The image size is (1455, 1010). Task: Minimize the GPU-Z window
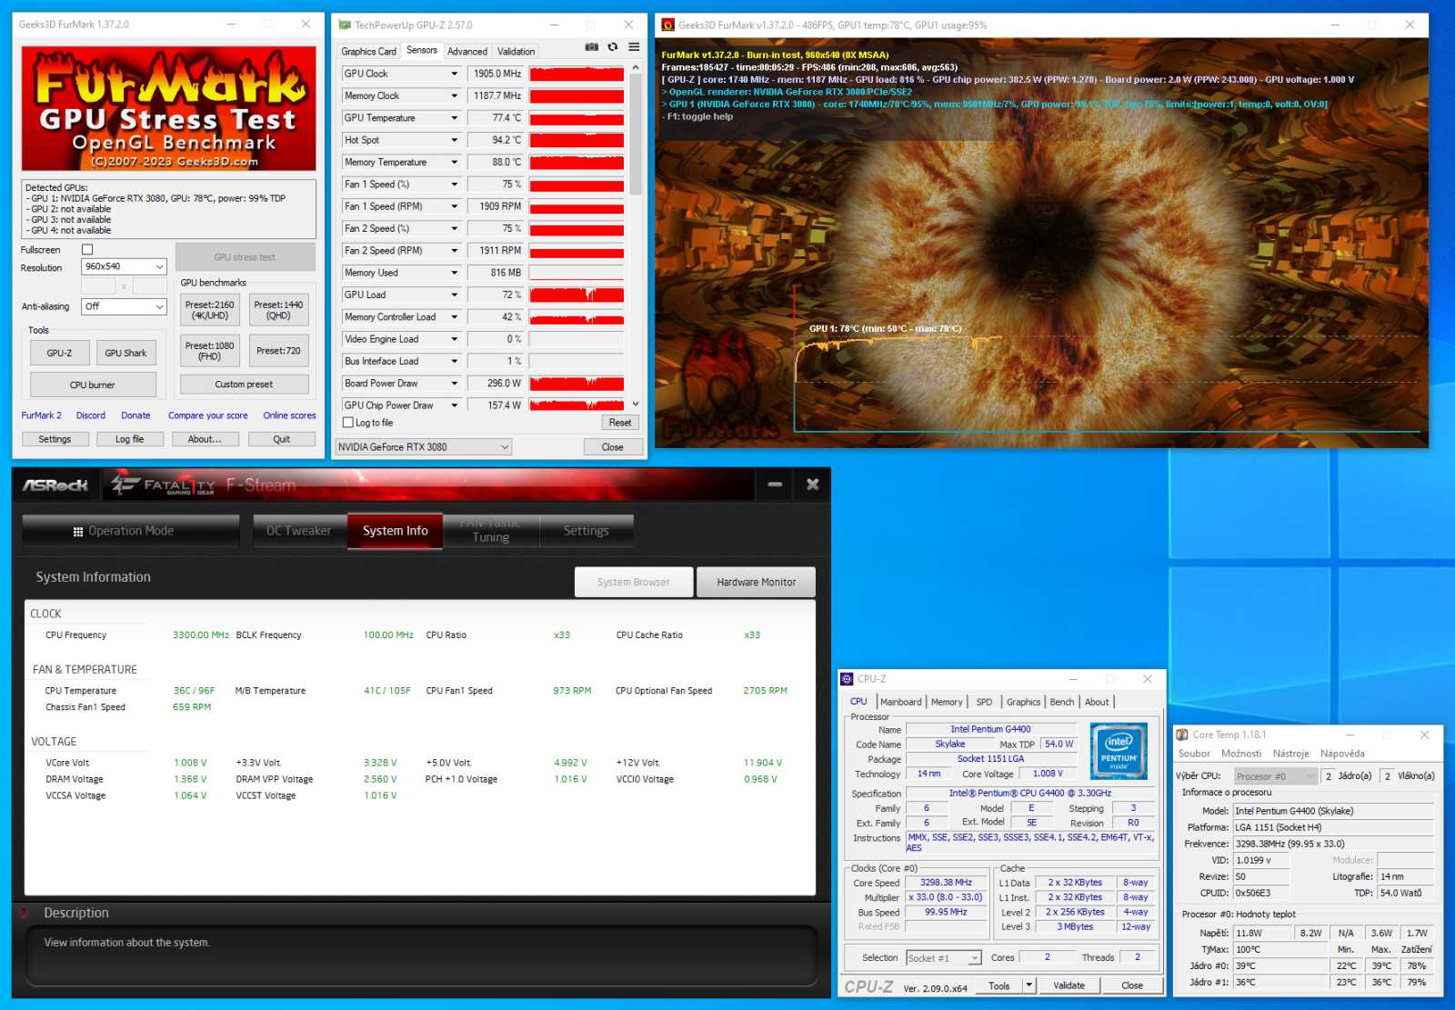(x=554, y=25)
